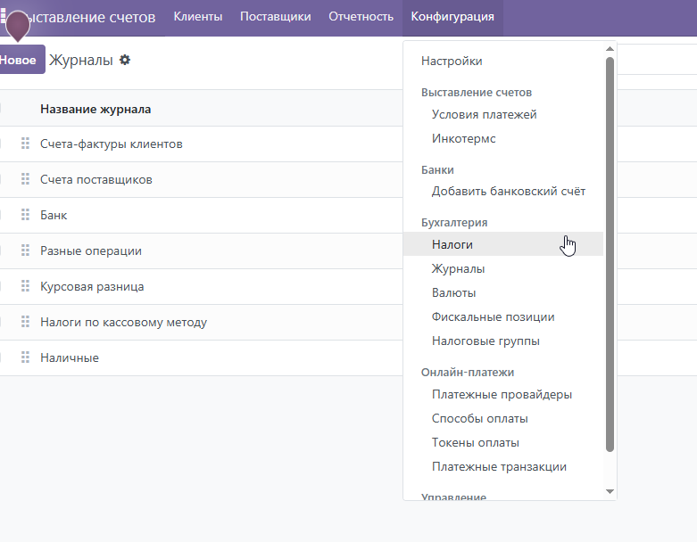Click drag handle icon beside Разные операции
697x542 pixels.
(x=25, y=250)
